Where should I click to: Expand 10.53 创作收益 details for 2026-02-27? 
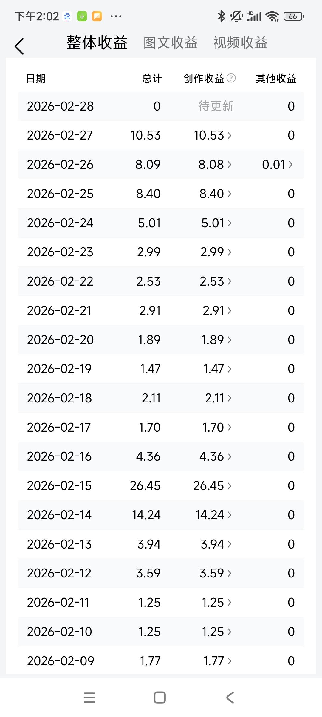pos(213,135)
